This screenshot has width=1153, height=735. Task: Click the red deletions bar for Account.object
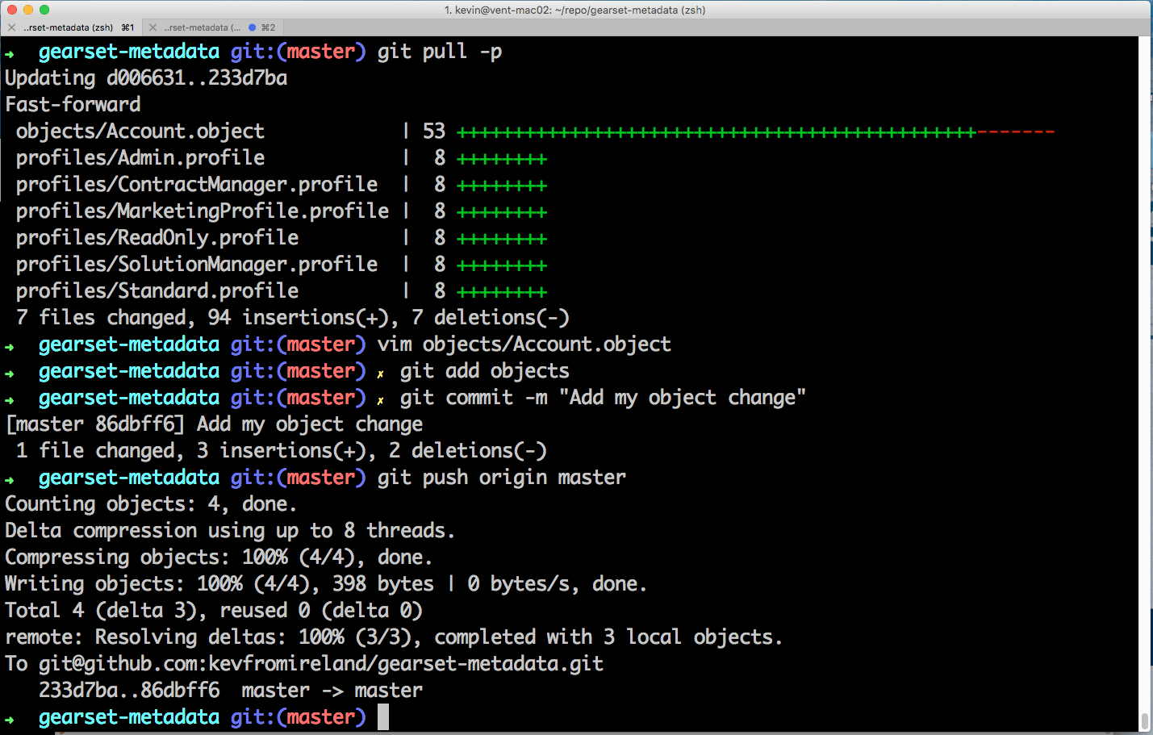click(x=1015, y=132)
